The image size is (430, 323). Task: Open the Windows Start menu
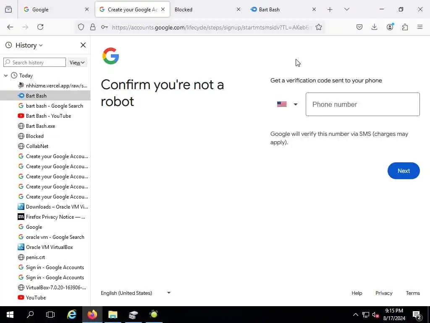tap(10, 315)
